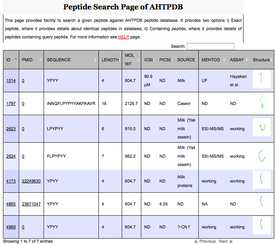The image size is (275, 245).
Task: Click the HELP page link
Action: 124,37
